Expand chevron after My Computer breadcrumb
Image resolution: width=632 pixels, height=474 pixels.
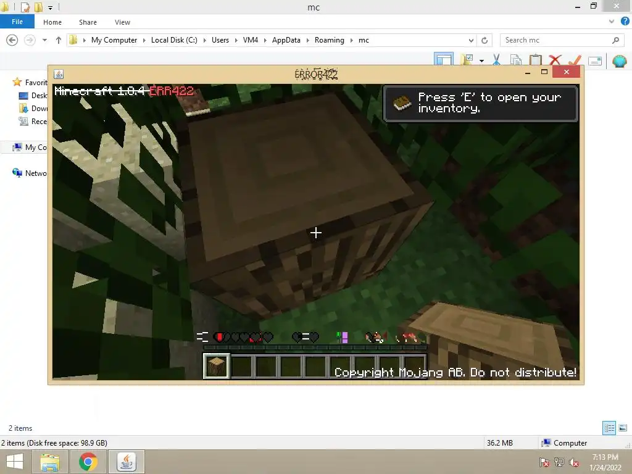(144, 40)
